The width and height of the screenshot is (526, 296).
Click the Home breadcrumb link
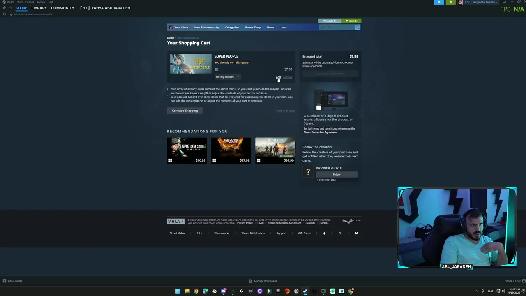(170, 38)
